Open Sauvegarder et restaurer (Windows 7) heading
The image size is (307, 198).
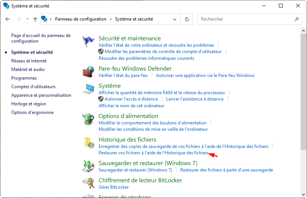148,163
